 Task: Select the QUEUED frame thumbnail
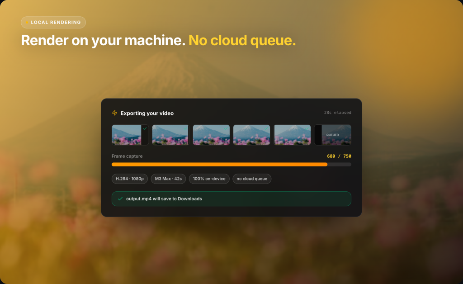coord(333,135)
